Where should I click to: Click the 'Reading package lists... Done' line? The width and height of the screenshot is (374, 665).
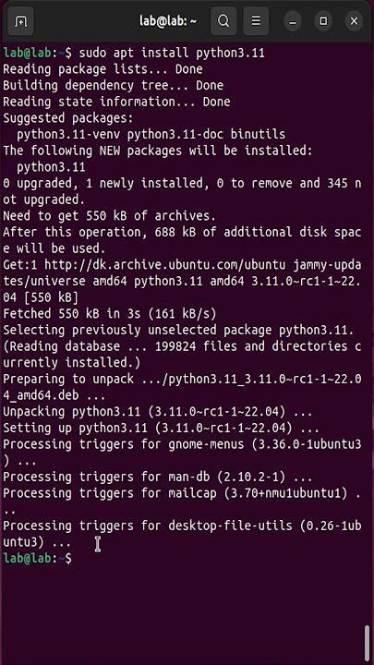pyautogui.click(x=103, y=69)
